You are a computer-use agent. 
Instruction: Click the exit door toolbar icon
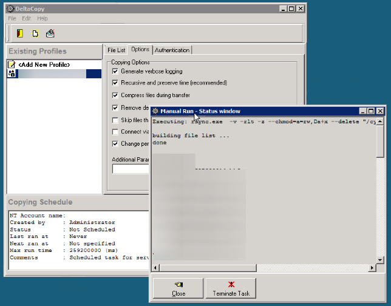[x=20, y=33]
